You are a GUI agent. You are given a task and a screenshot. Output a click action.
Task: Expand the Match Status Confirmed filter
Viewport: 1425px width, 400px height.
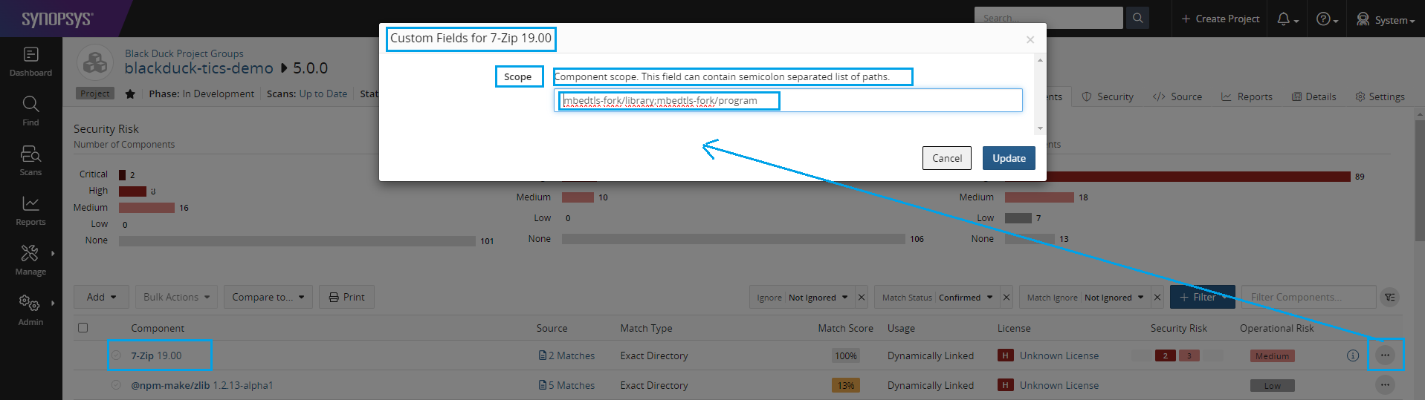[937, 298]
